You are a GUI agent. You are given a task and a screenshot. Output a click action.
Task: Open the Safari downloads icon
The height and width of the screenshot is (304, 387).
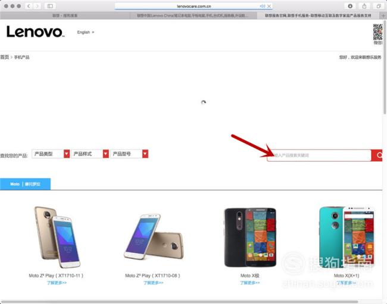click(x=350, y=6)
